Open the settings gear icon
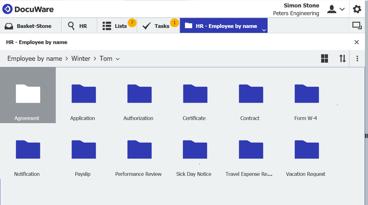368x205 pixels. click(x=357, y=9)
